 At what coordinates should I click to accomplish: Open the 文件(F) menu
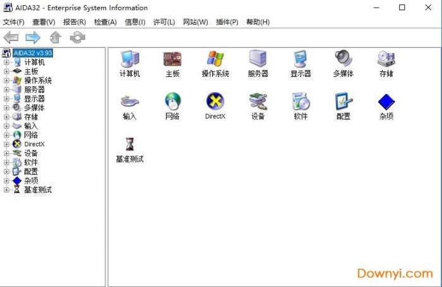point(13,22)
